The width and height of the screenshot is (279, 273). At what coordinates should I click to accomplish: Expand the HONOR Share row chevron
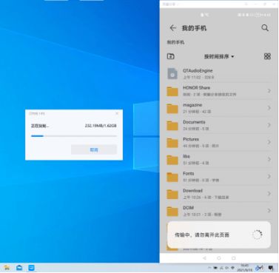pyautogui.click(x=269, y=91)
